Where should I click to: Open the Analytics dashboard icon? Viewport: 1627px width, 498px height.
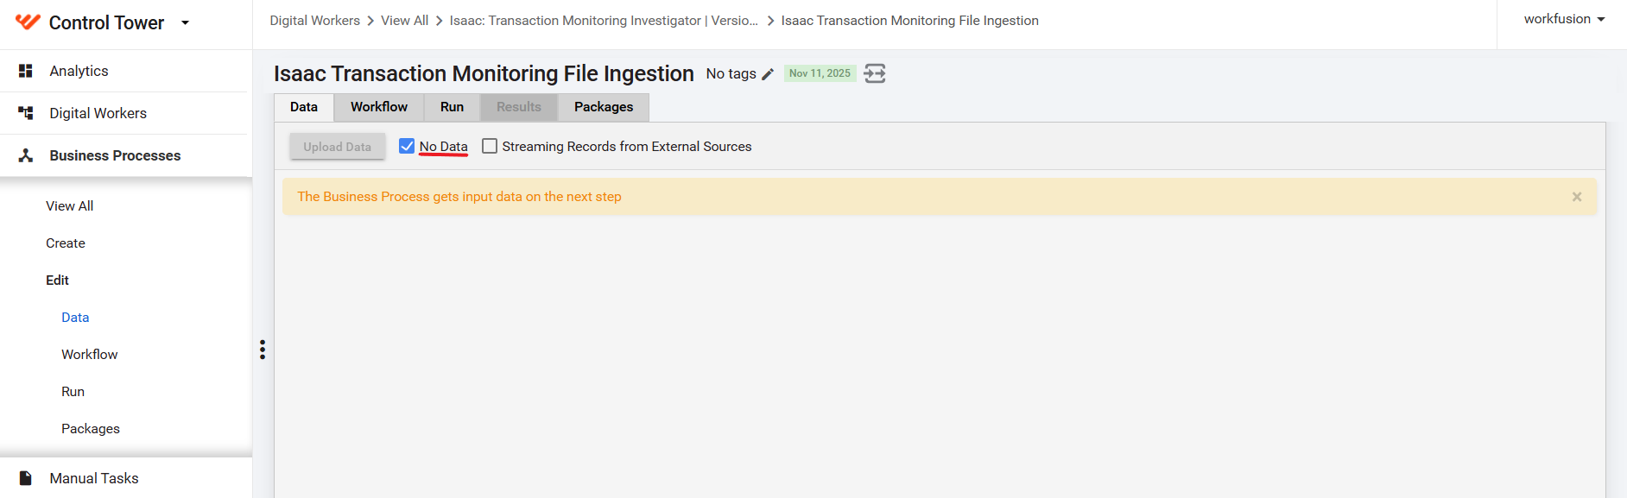click(x=26, y=71)
